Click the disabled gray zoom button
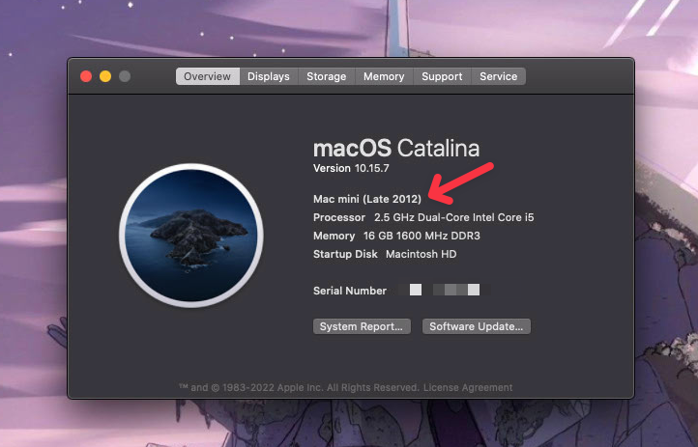This screenshot has width=698, height=447. pyautogui.click(x=125, y=76)
